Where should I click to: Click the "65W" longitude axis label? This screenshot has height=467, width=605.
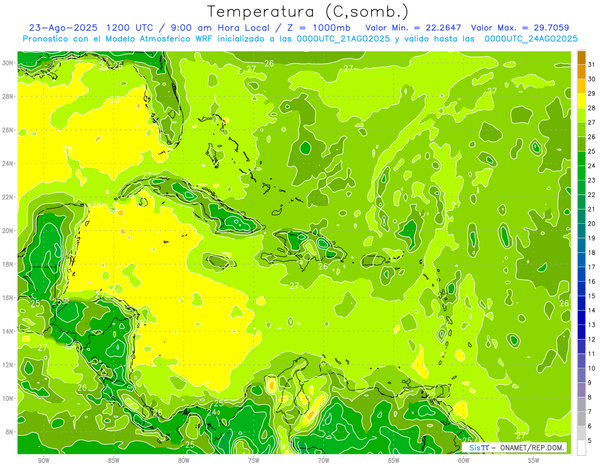(x=394, y=460)
